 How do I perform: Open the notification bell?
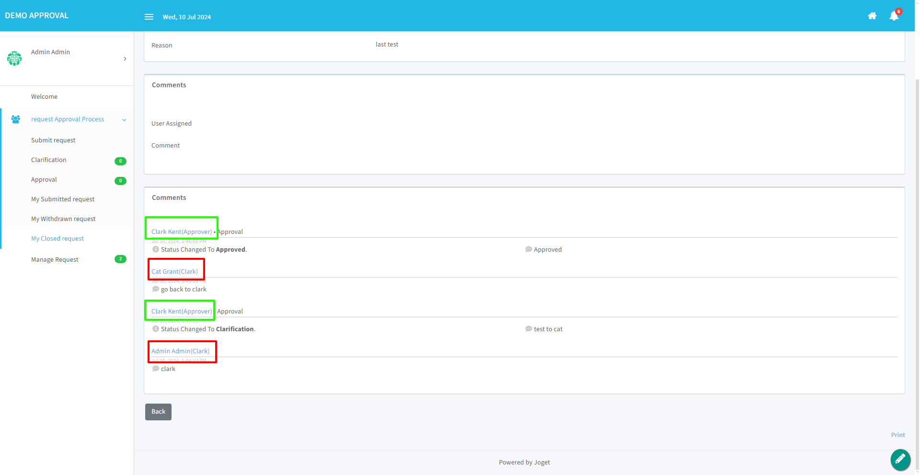(x=894, y=16)
